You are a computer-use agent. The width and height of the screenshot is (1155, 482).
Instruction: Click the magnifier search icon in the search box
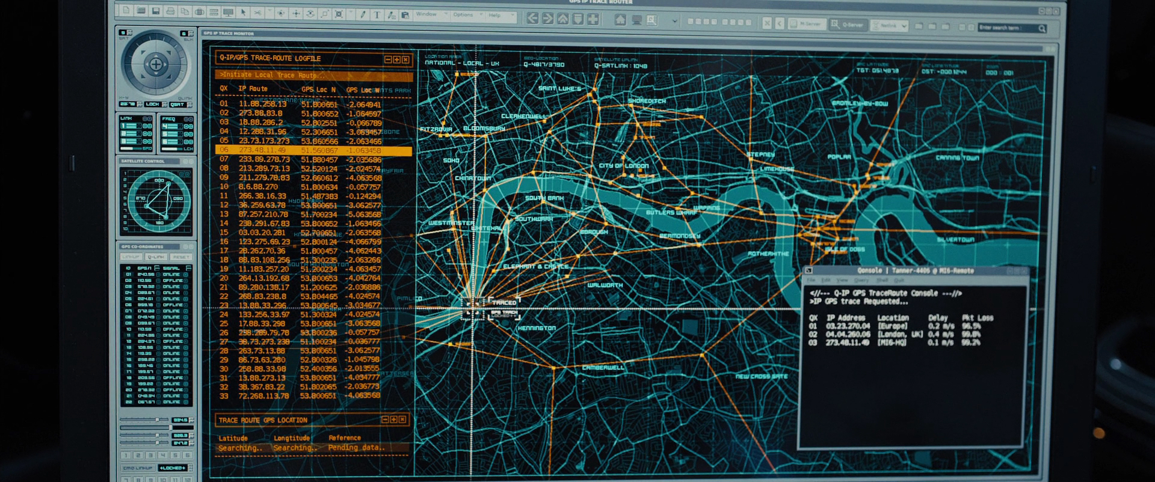tap(1042, 28)
